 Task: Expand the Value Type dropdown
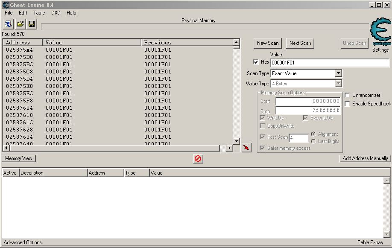[338, 84]
